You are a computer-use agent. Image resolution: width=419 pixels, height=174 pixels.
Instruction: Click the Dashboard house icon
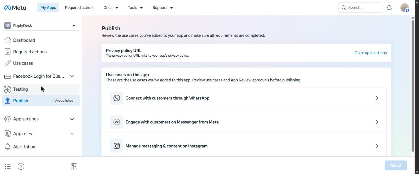pyautogui.click(x=8, y=40)
